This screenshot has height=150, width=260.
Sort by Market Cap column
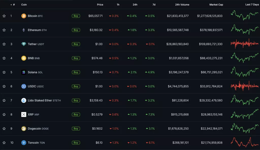click(x=216, y=5)
